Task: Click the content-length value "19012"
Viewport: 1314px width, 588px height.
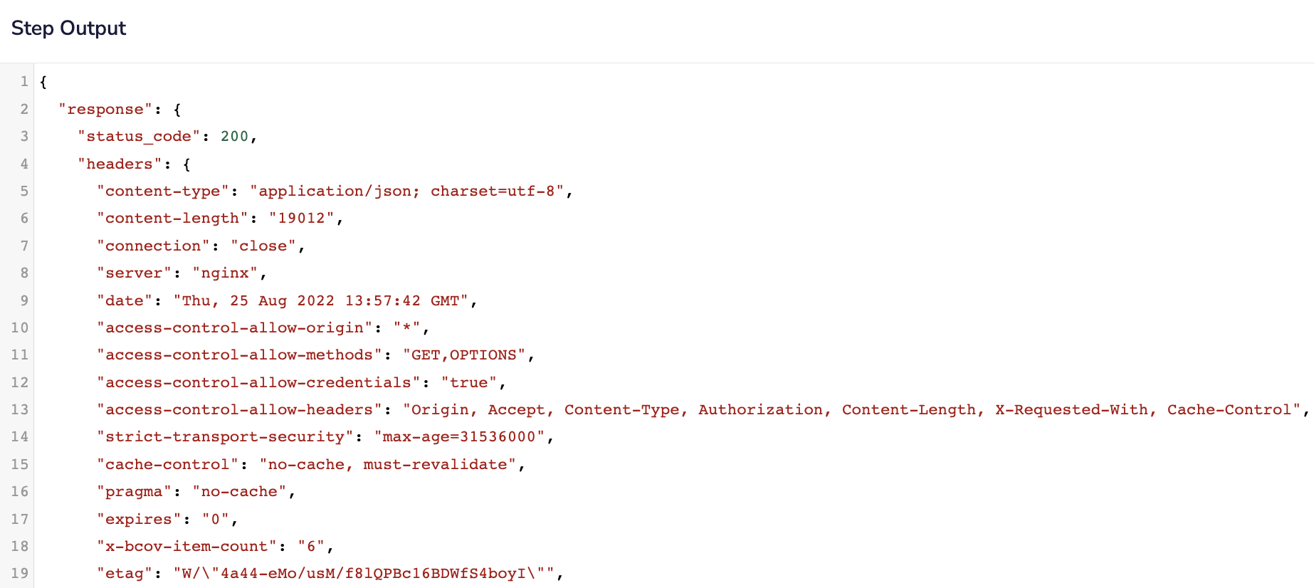Action: [301, 219]
